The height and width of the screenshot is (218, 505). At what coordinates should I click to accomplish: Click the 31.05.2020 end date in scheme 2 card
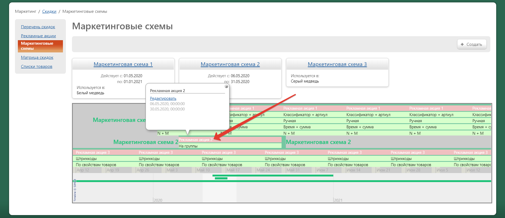pyautogui.click(x=240, y=82)
